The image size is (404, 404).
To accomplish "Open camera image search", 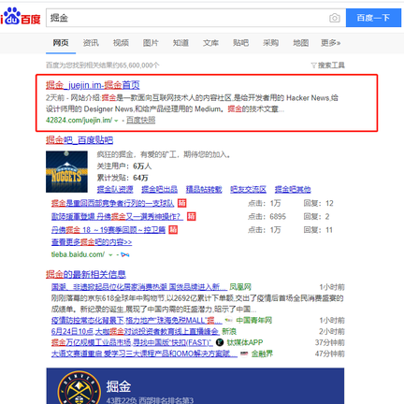I will [x=335, y=18].
